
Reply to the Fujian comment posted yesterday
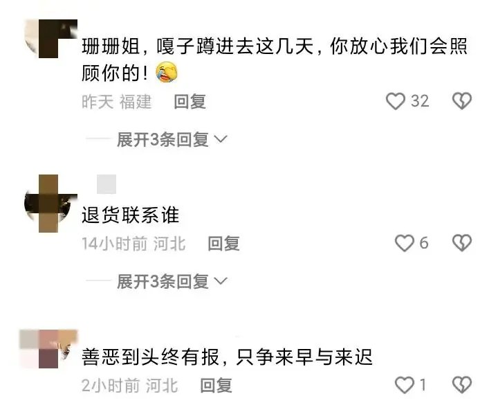[190, 102]
